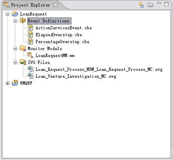Close the Project Explorer tab
The height and width of the screenshot is (160, 173).
56,5
